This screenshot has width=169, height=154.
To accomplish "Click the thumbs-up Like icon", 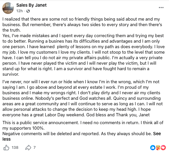I will (6, 148).
